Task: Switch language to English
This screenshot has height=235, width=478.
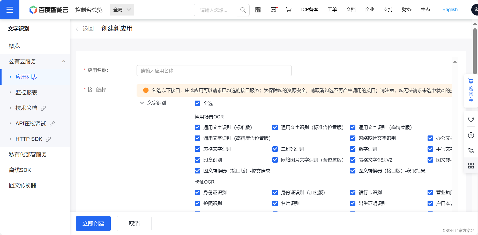Action: 450,10
